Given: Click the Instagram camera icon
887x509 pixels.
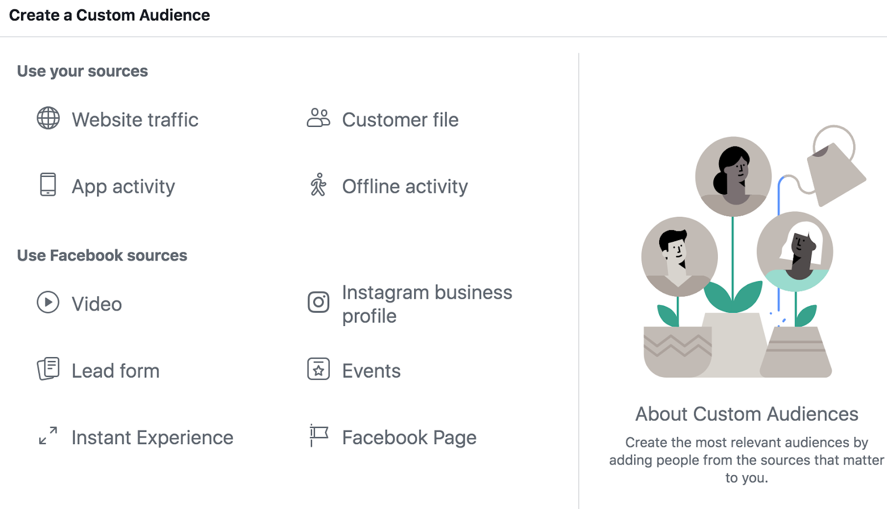Looking at the screenshot, I should coord(318,302).
